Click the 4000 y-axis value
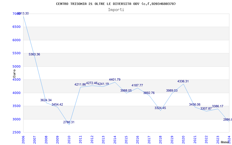The height and width of the screenshot is (145, 232). click(17, 93)
